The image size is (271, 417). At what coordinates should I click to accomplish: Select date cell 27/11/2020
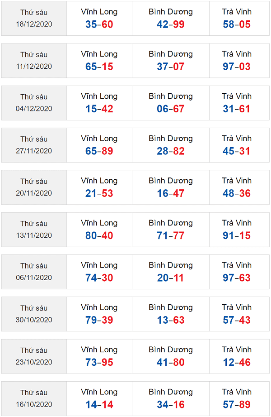coord(34,145)
